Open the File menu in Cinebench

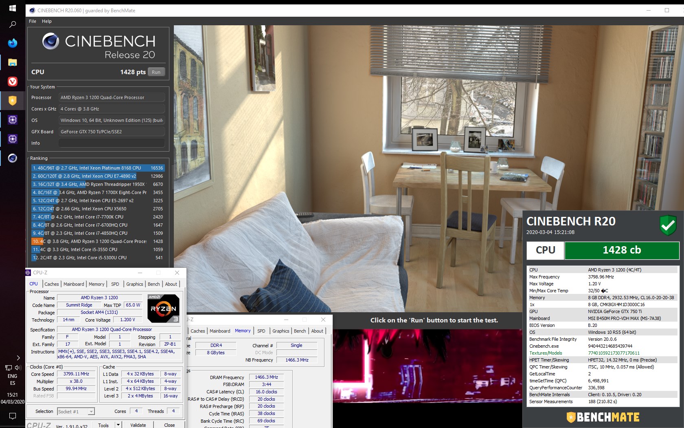tap(33, 21)
